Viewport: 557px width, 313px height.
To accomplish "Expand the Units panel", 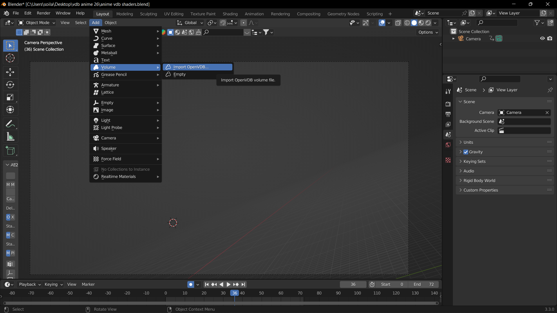I will point(468,142).
